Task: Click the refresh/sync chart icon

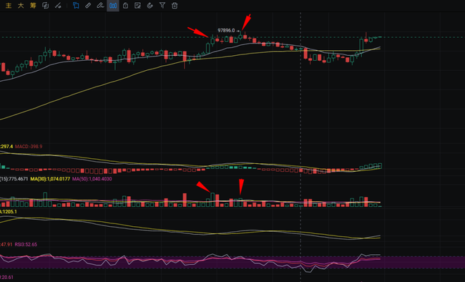Action: click(45, 5)
